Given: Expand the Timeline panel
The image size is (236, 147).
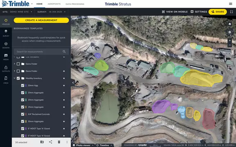Looking at the screenshot, I should point(104,145).
